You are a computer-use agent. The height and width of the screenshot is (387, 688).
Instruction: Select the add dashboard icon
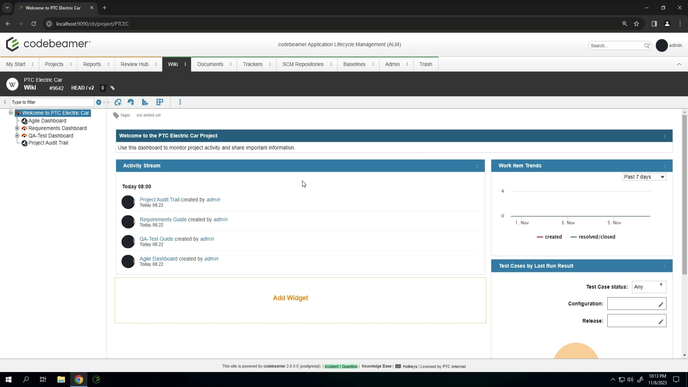pyautogui.click(x=131, y=102)
